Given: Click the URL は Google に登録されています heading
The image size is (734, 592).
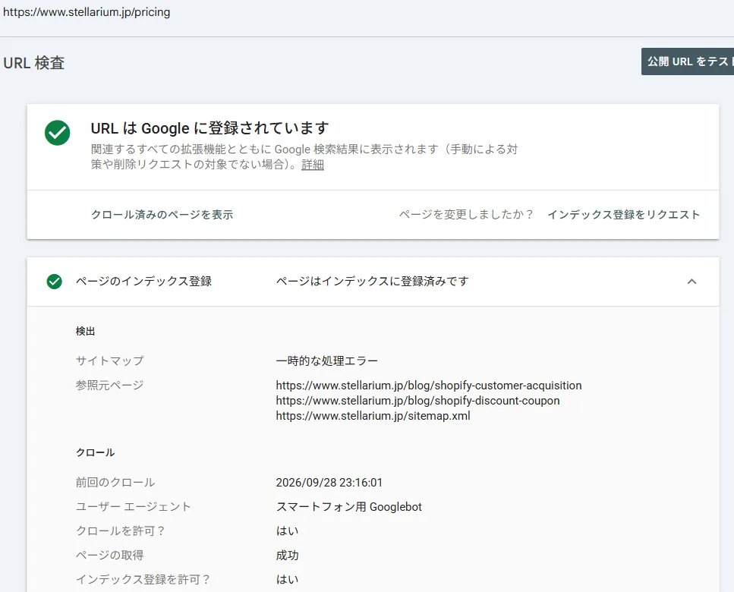Looking at the screenshot, I should point(209,128).
